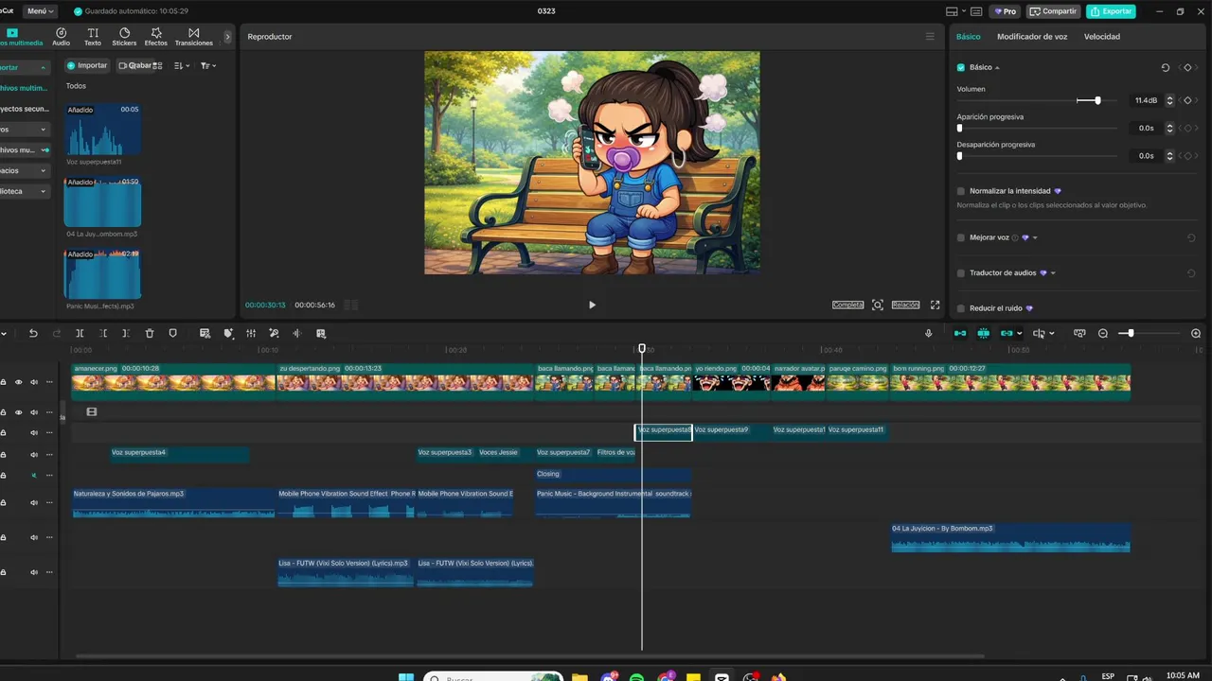The image size is (1212, 681).
Task: Increase Volumen value with stepper
Action: coord(1169,97)
